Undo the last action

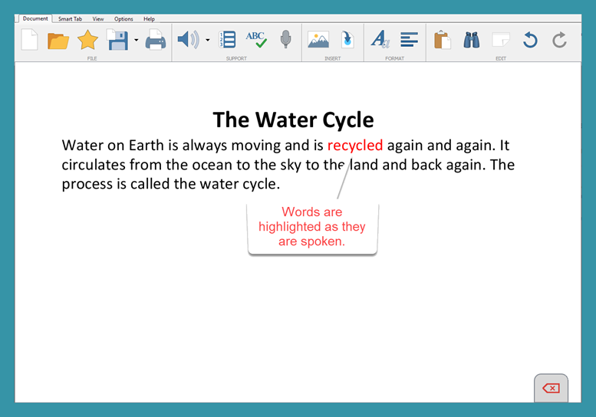530,40
